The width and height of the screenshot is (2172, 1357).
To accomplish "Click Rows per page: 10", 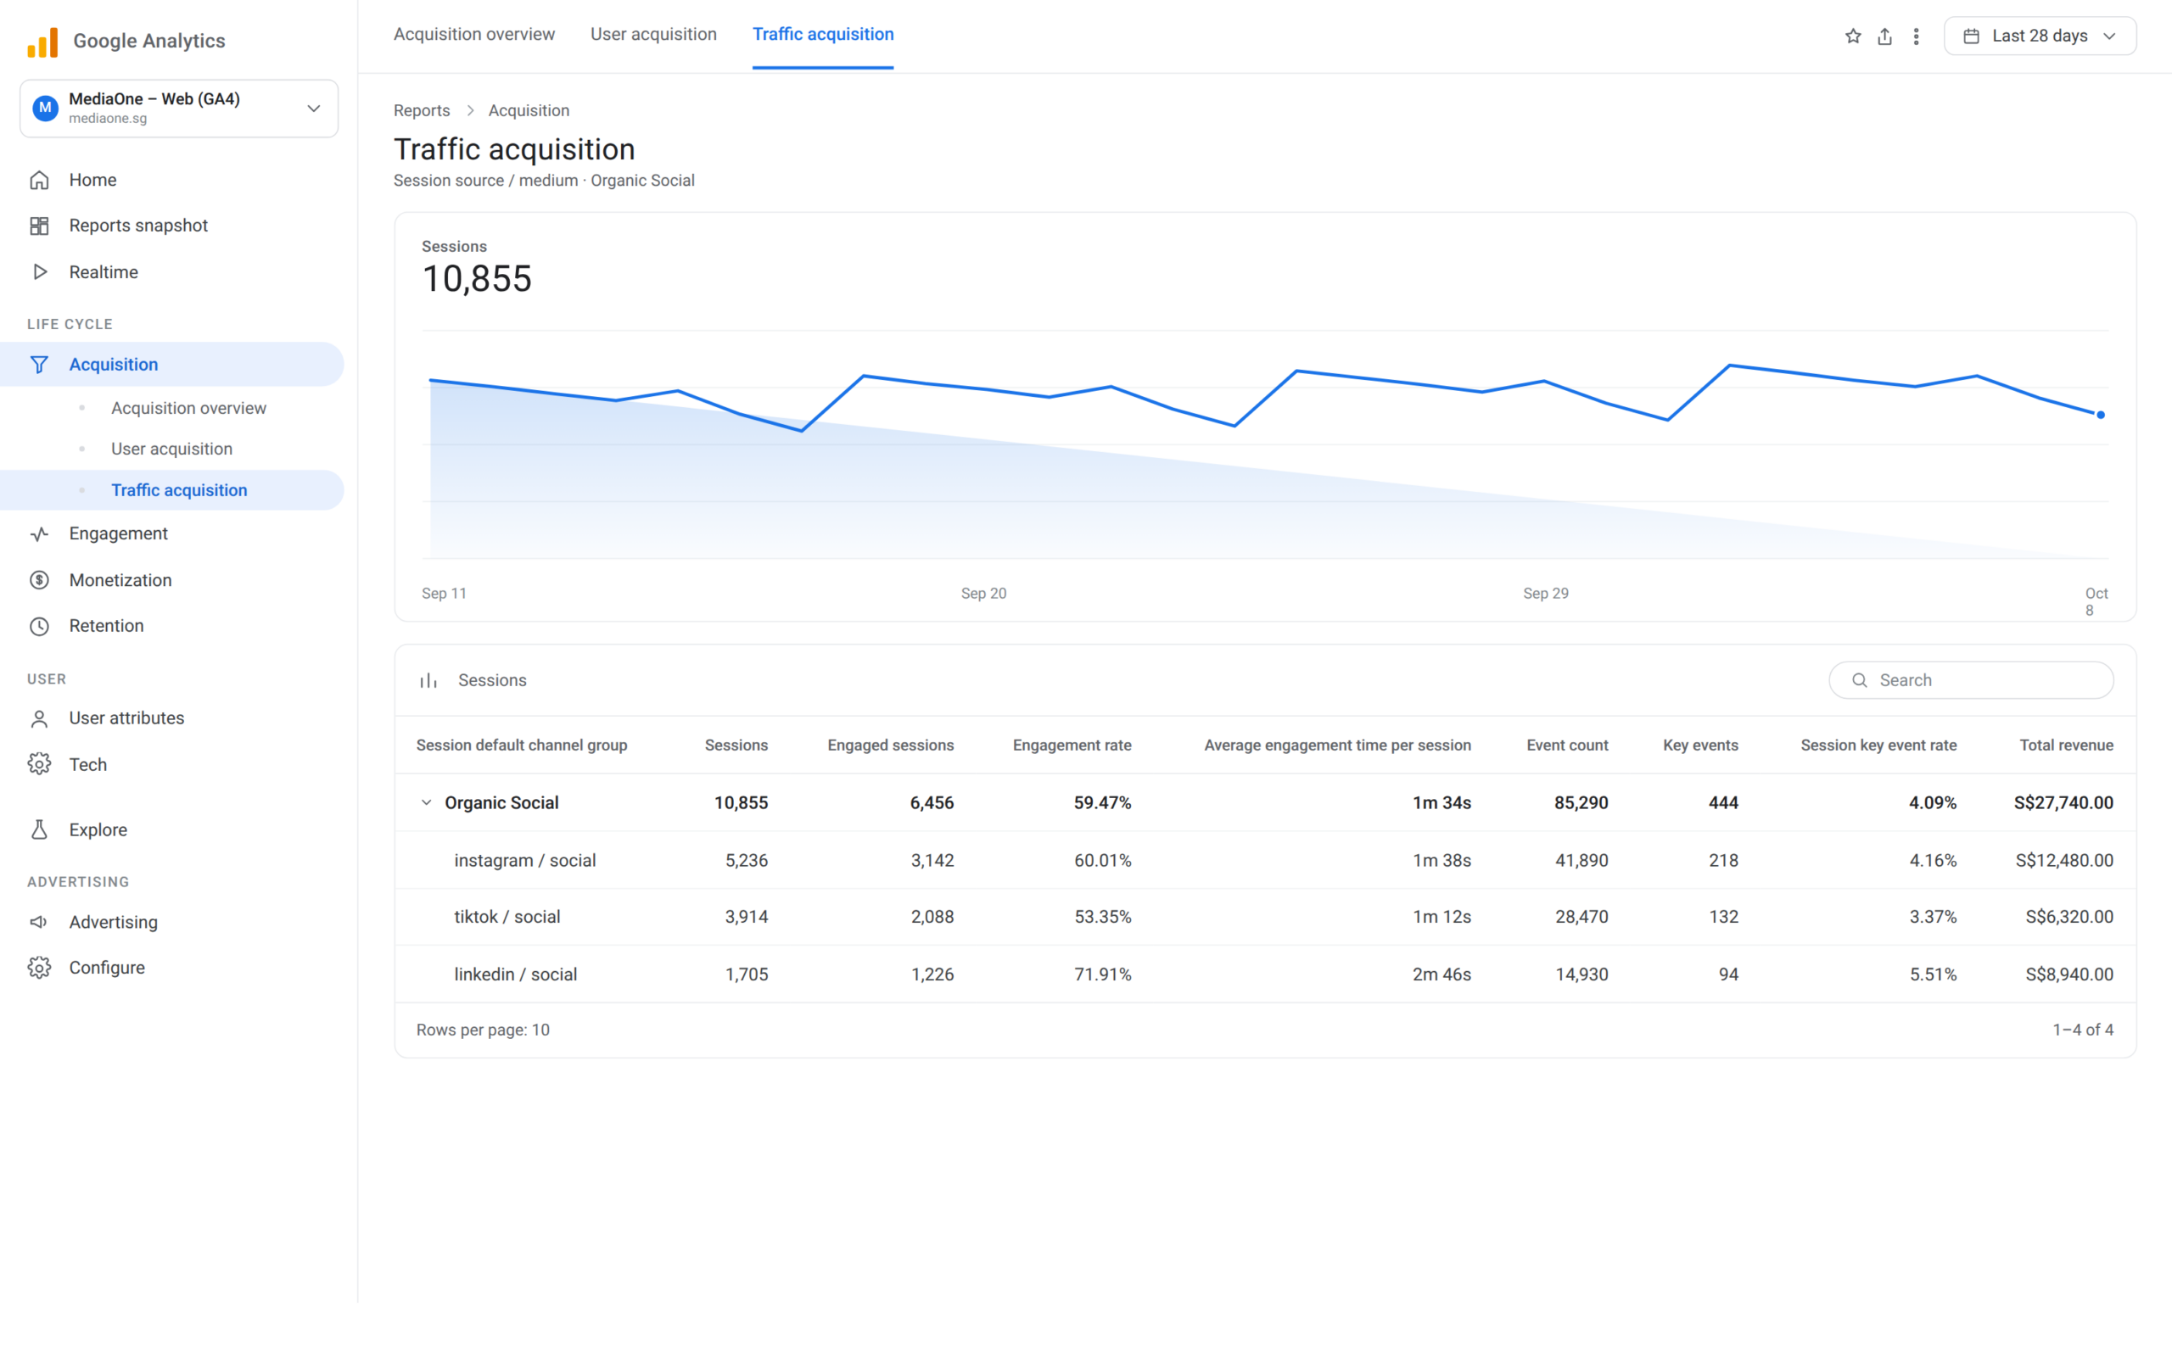I will pos(483,1030).
